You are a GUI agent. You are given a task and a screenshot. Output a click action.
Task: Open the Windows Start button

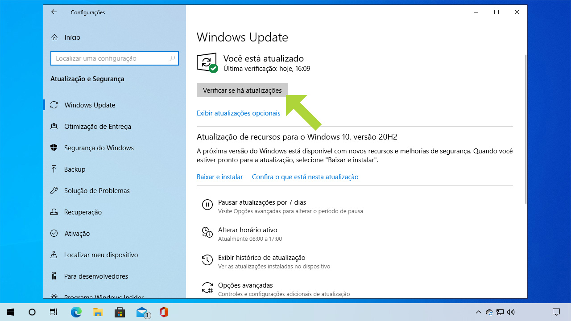11,312
